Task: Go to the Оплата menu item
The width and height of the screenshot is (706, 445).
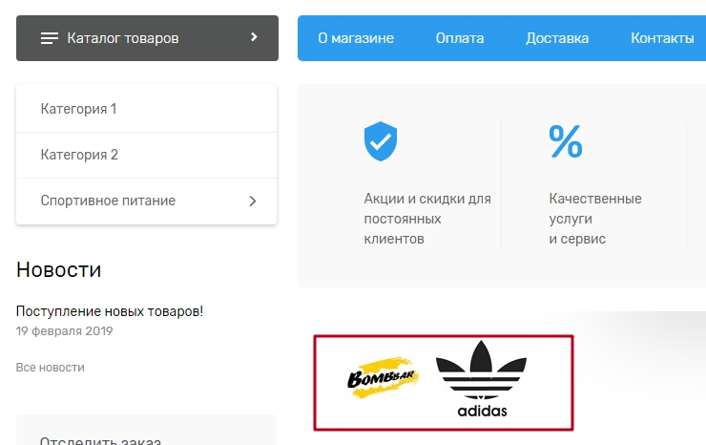Action: [x=460, y=38]
